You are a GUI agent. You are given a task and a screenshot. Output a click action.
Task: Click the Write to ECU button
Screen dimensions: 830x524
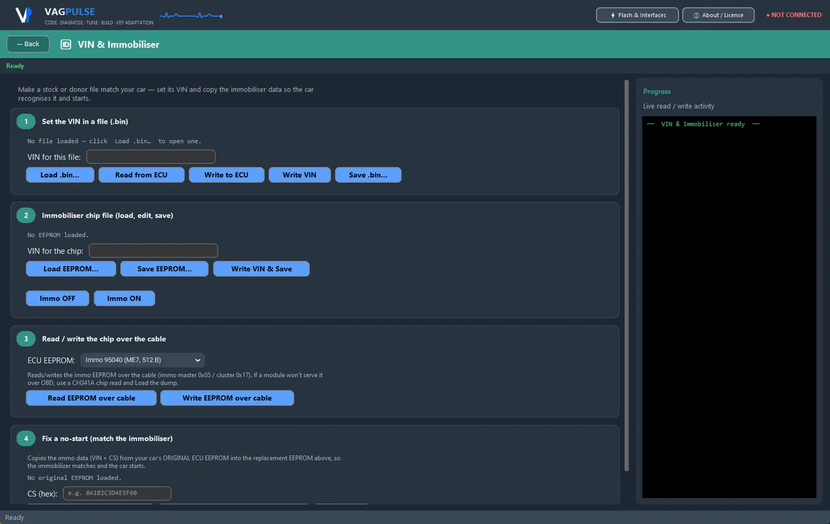tap(226, 175)
